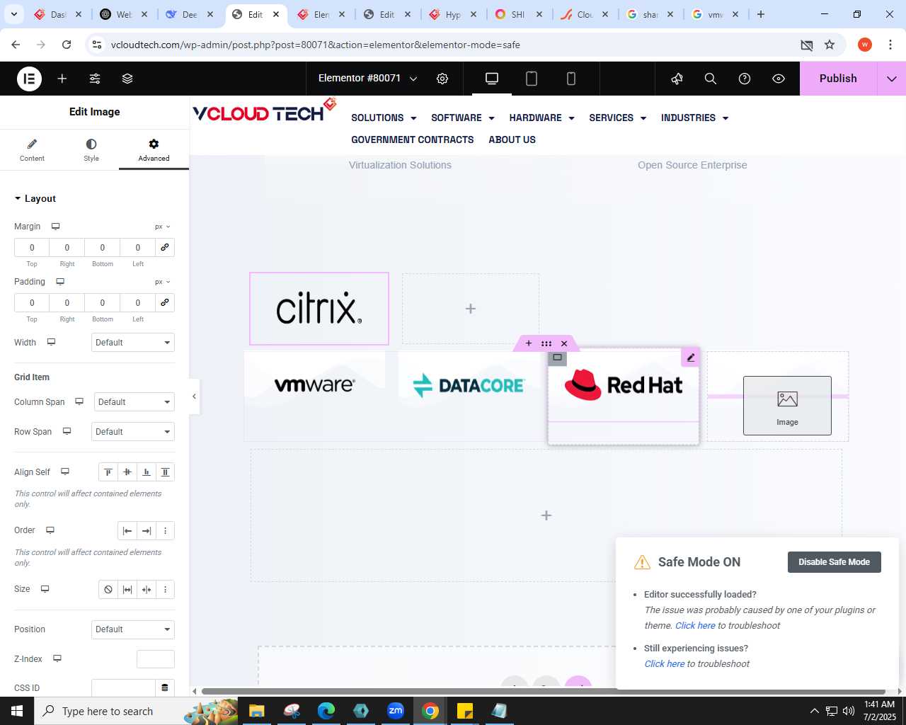
Task: Switch to the Content tab
Action: pos(32,150)
